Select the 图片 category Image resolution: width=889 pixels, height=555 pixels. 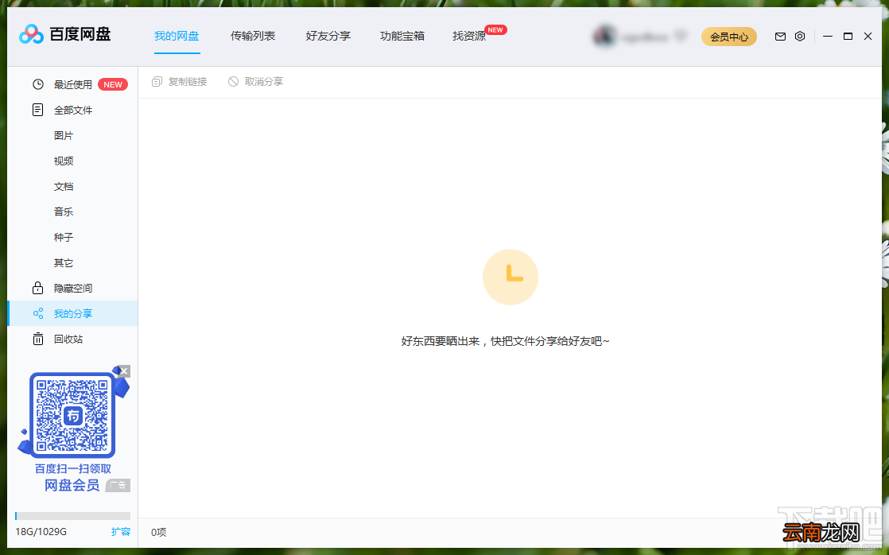[x=64, y=135]
